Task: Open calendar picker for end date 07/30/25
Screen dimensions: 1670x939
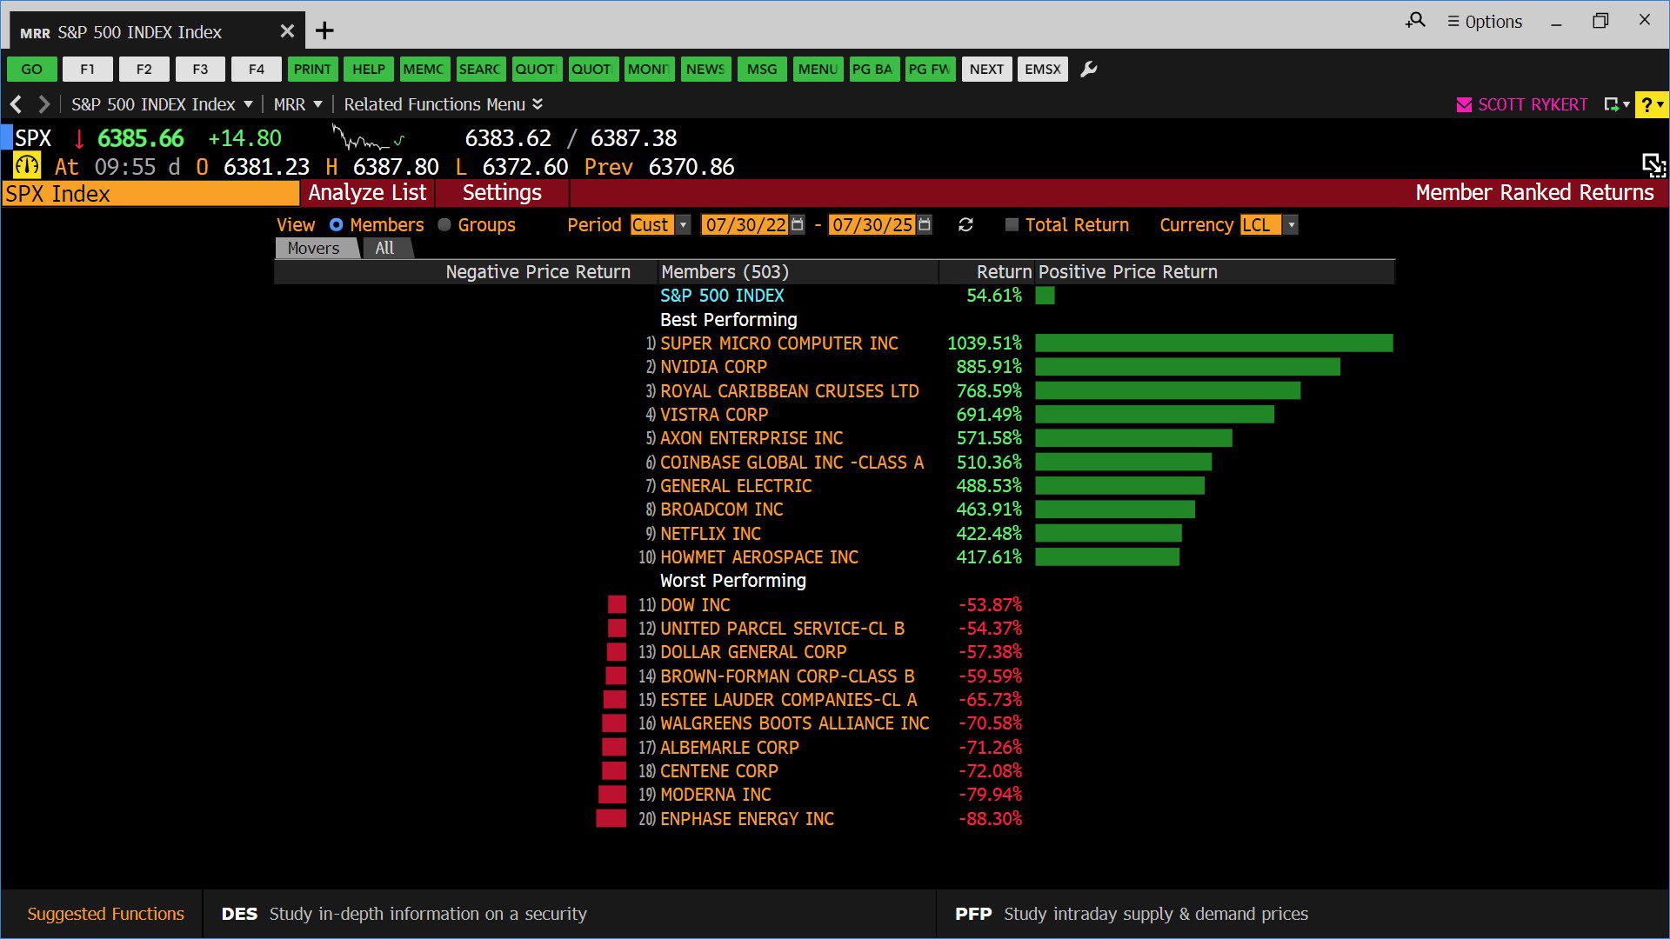Action: point(925,225)
